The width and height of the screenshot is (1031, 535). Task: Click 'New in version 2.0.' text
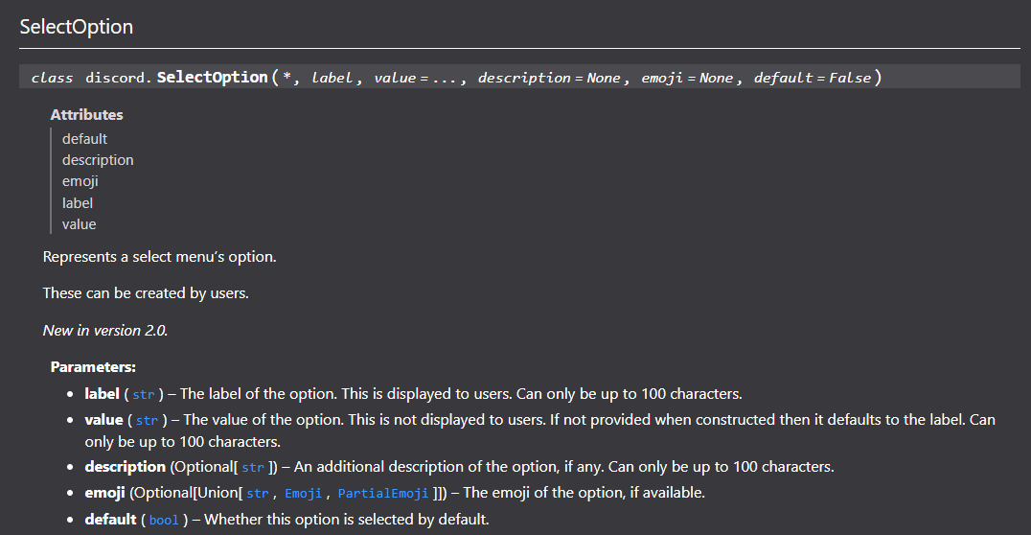pos(105,331)
